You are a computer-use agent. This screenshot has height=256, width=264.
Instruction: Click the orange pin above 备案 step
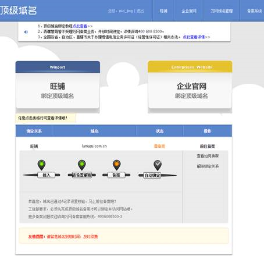116,165
